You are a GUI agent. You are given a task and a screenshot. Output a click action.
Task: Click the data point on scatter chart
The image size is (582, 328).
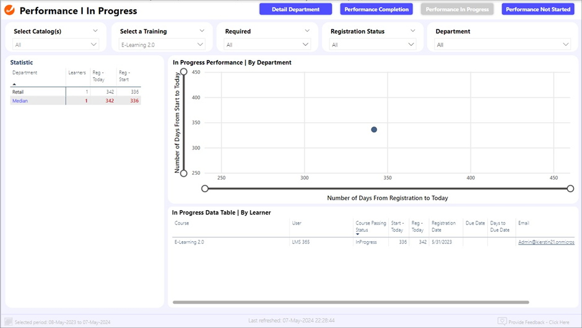(x=374, y=130)
